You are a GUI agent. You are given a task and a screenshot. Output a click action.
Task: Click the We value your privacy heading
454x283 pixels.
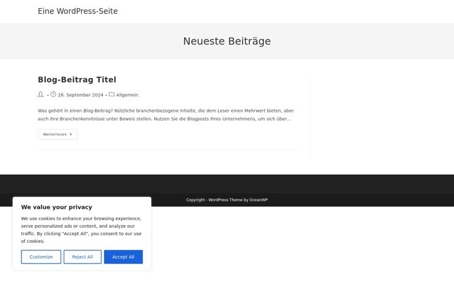tap(57, 207)
